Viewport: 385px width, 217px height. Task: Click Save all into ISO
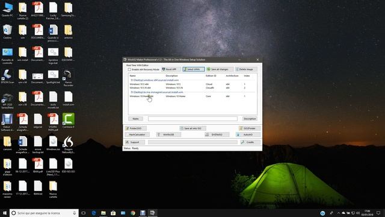tap(192, 128)
